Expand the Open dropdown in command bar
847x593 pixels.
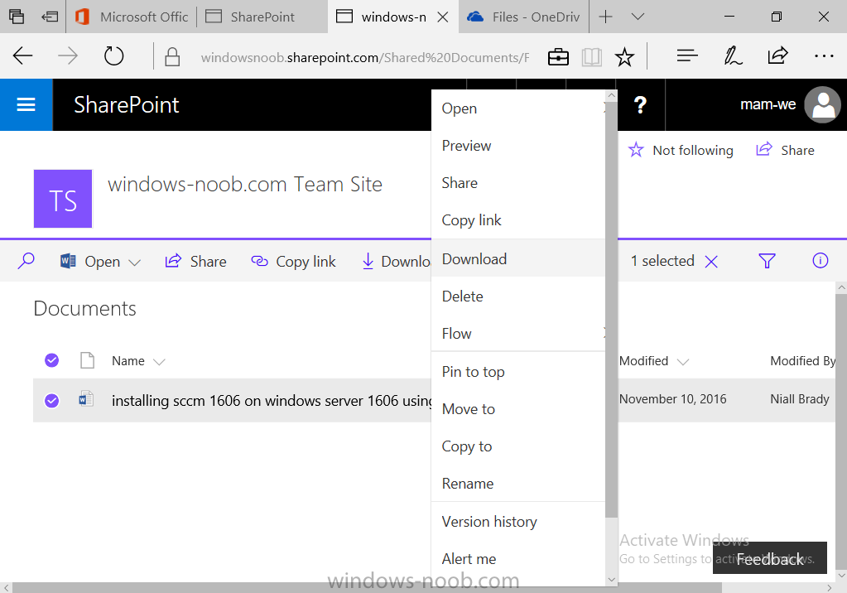click(134, 263)
